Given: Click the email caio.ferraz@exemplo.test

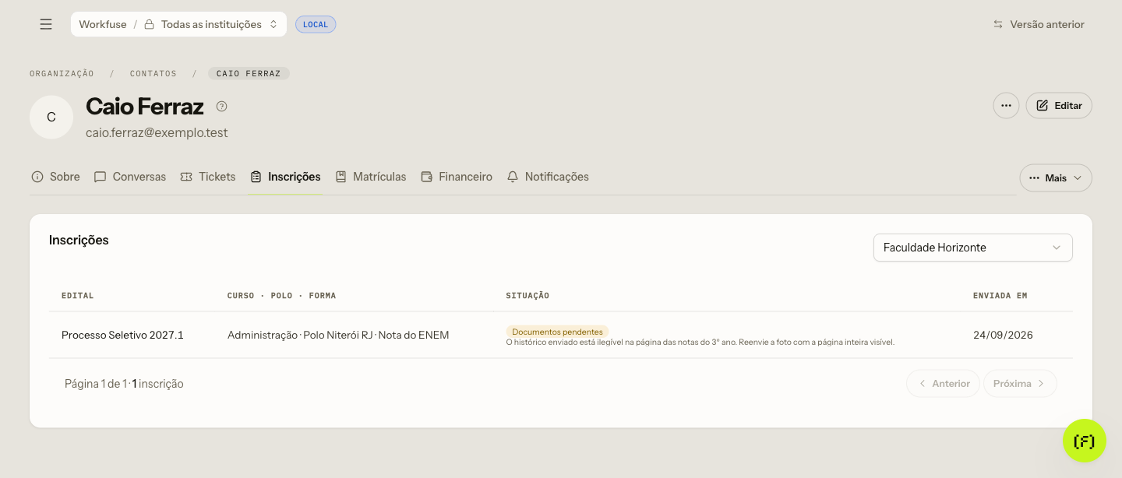Looking at the screenshot, I should click(x=157, y=132).
